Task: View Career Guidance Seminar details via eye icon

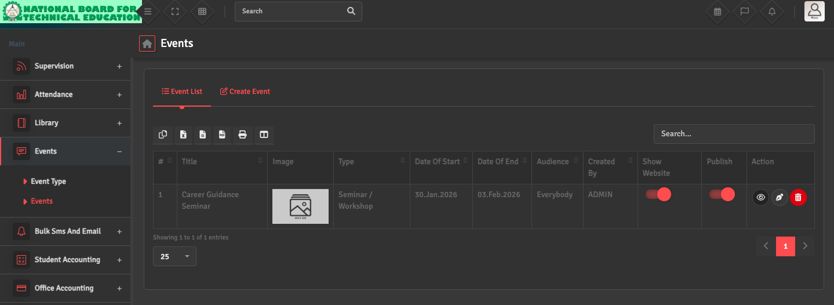Action: click(761, 198)
